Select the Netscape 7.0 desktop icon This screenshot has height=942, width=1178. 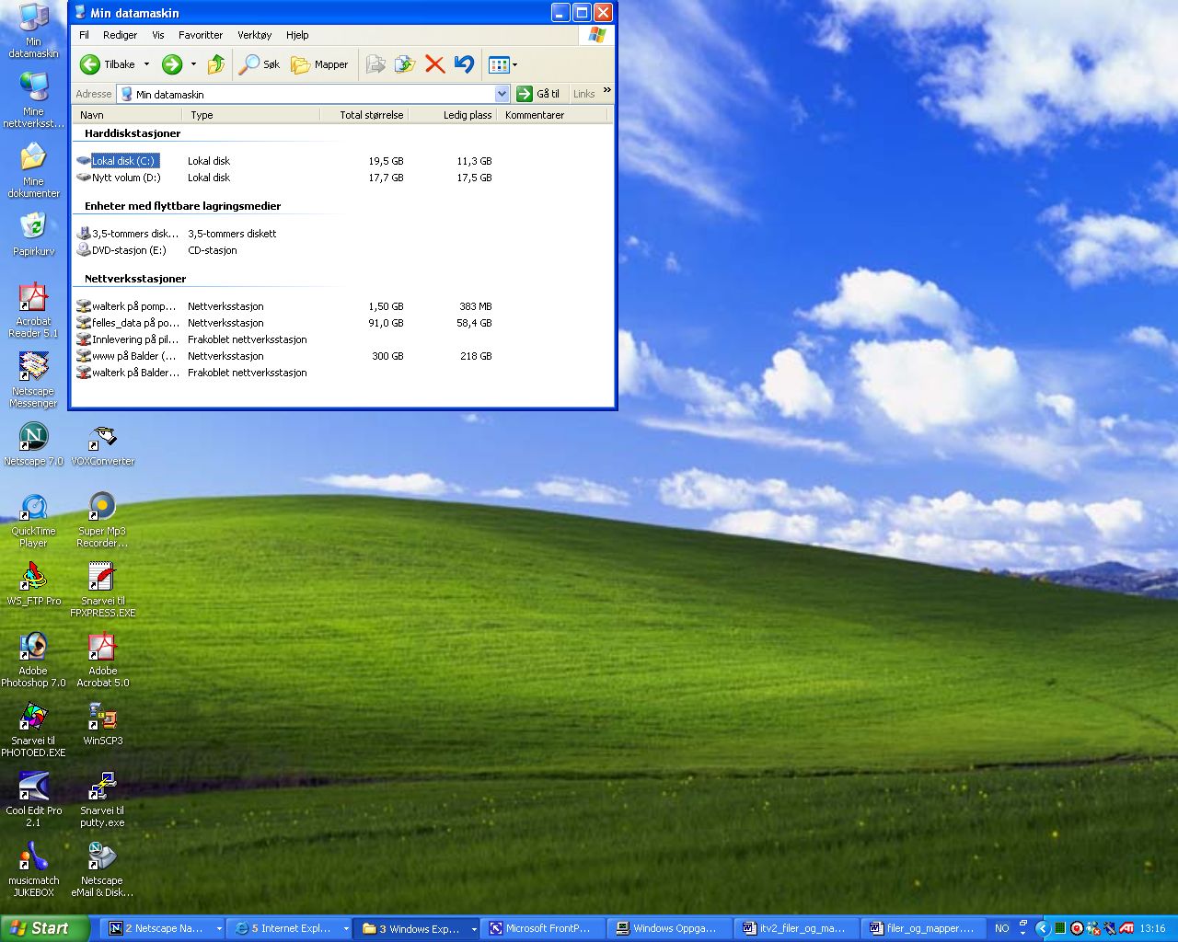[34, 444]
